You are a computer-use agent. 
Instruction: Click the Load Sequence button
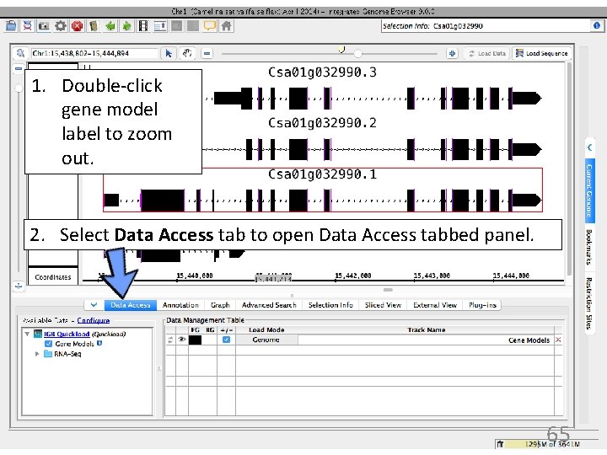click(x=542, y=53)
